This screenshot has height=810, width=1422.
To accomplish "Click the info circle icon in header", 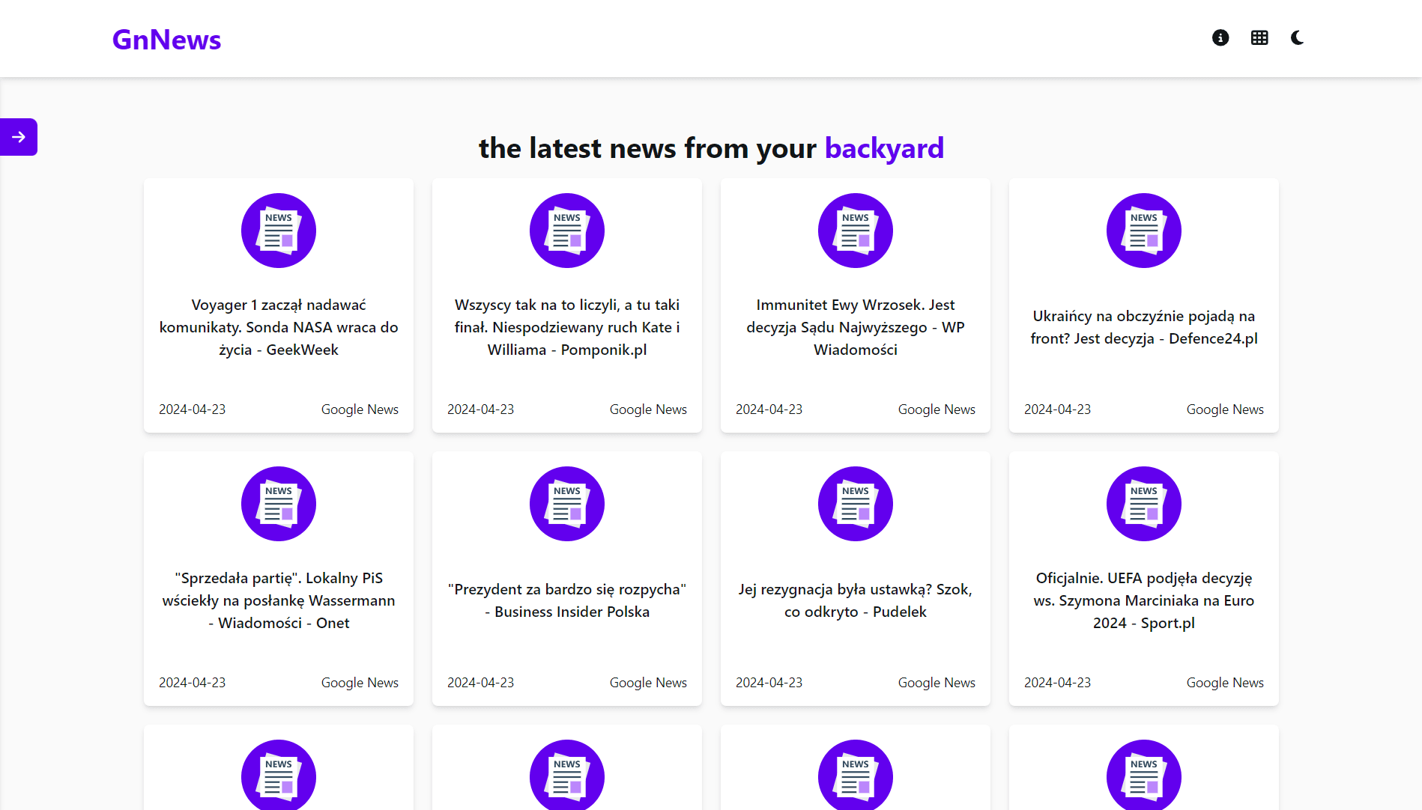I will pos(1220,37).
